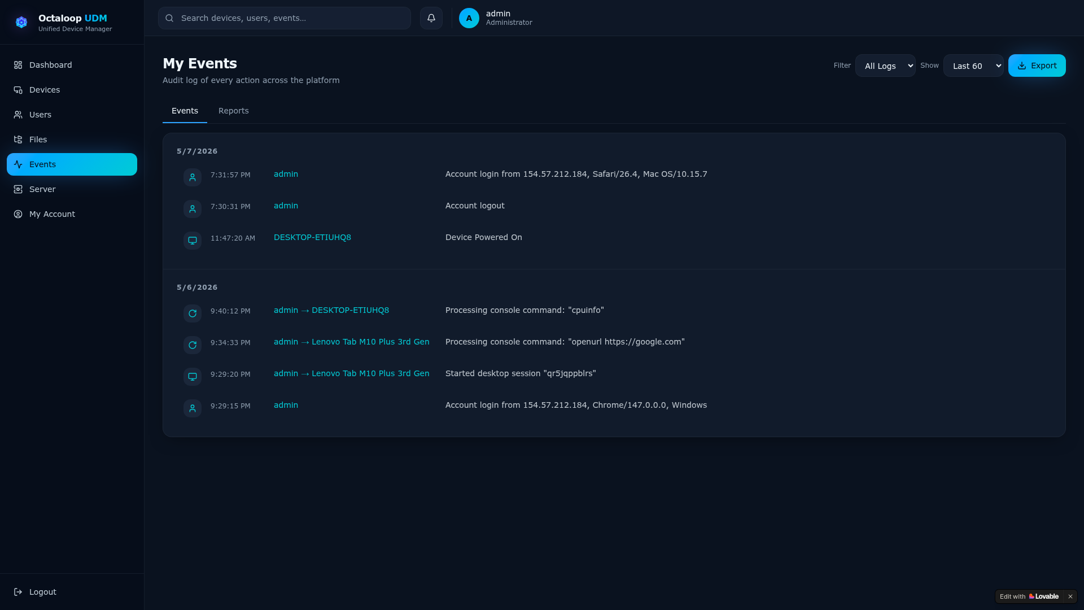Click monitor icon for Device Powered On event
Viewport: 1084px width, 610px height.
click(193, 241)
